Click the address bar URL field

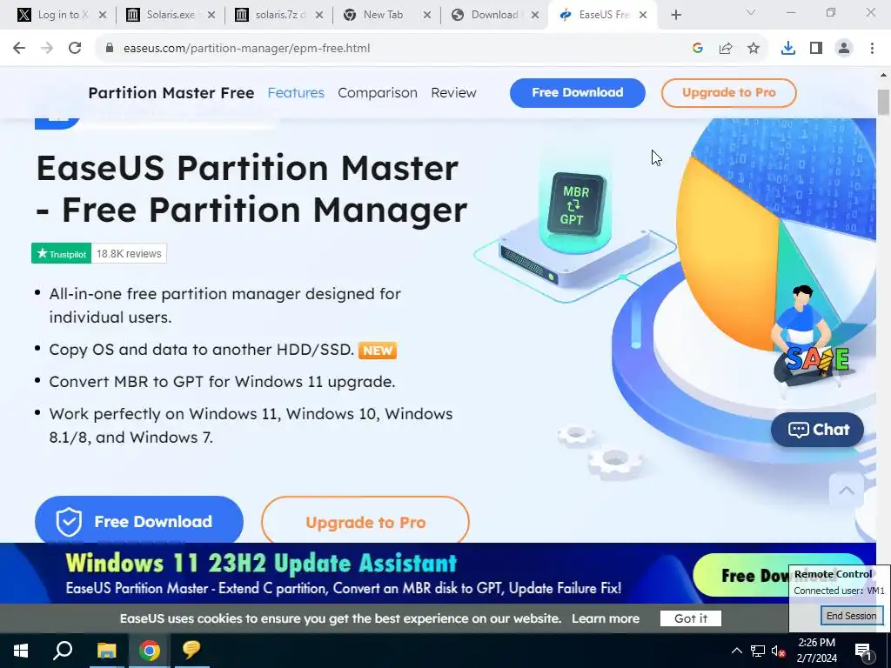click(x=398, y=49)
